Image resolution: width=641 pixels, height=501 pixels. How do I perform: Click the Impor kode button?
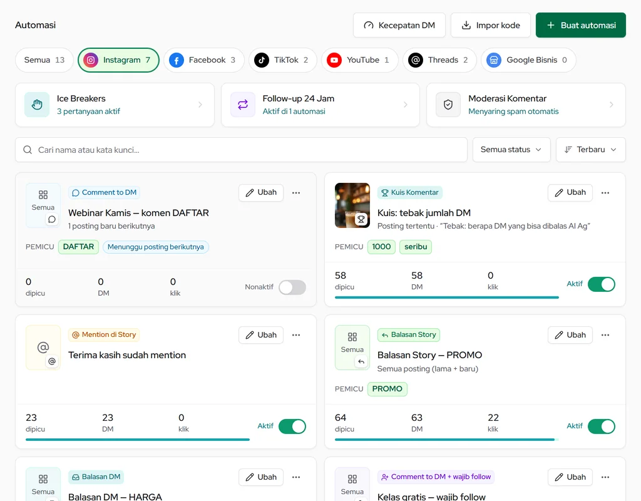coord(491,25)
